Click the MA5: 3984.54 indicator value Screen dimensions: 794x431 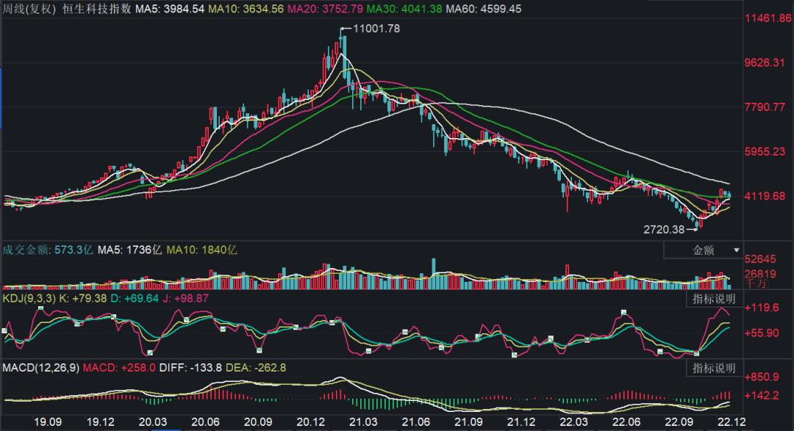click(x=170, y=9)
